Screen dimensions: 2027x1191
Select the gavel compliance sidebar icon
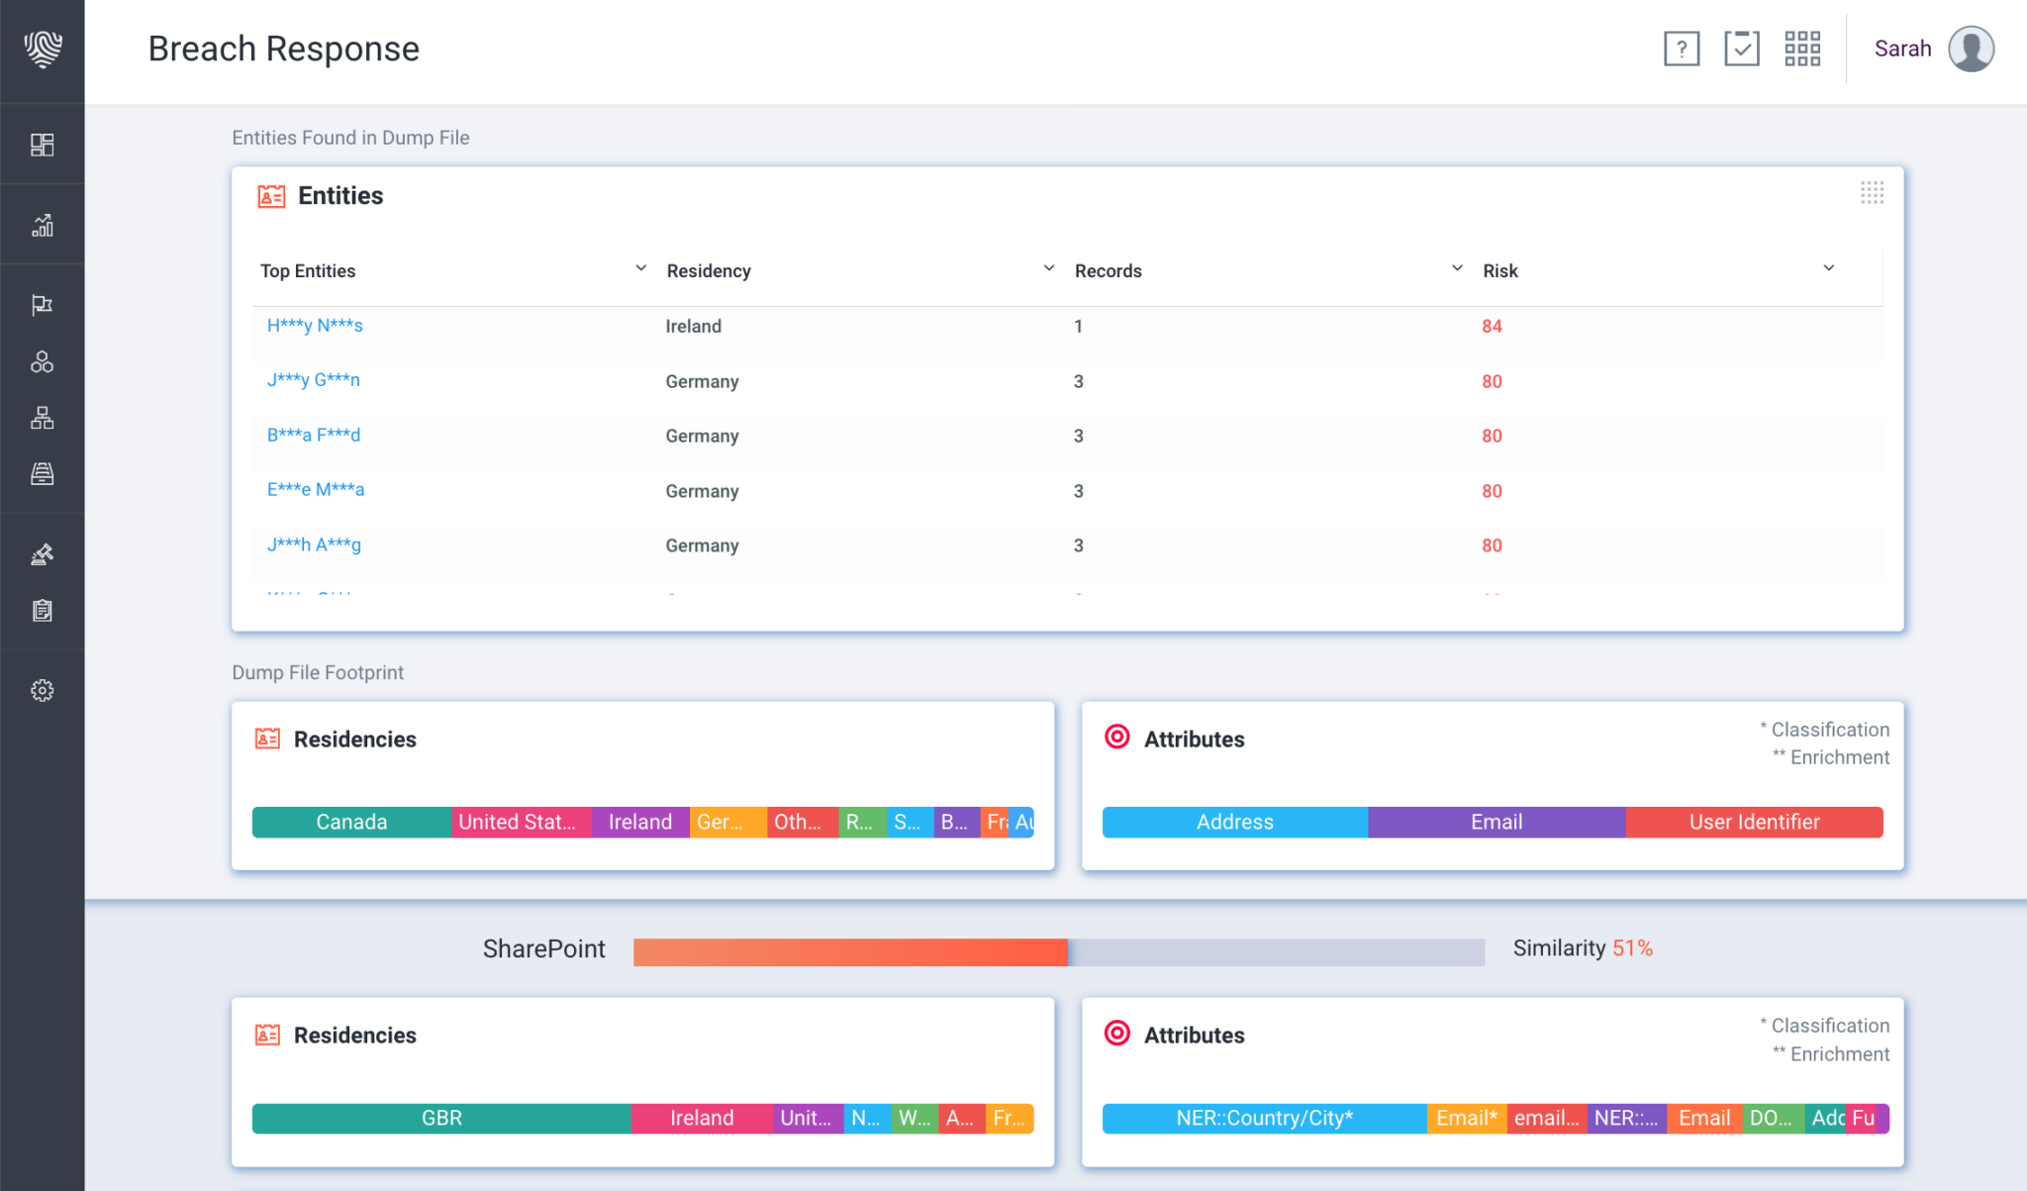(x=42, y=553)
